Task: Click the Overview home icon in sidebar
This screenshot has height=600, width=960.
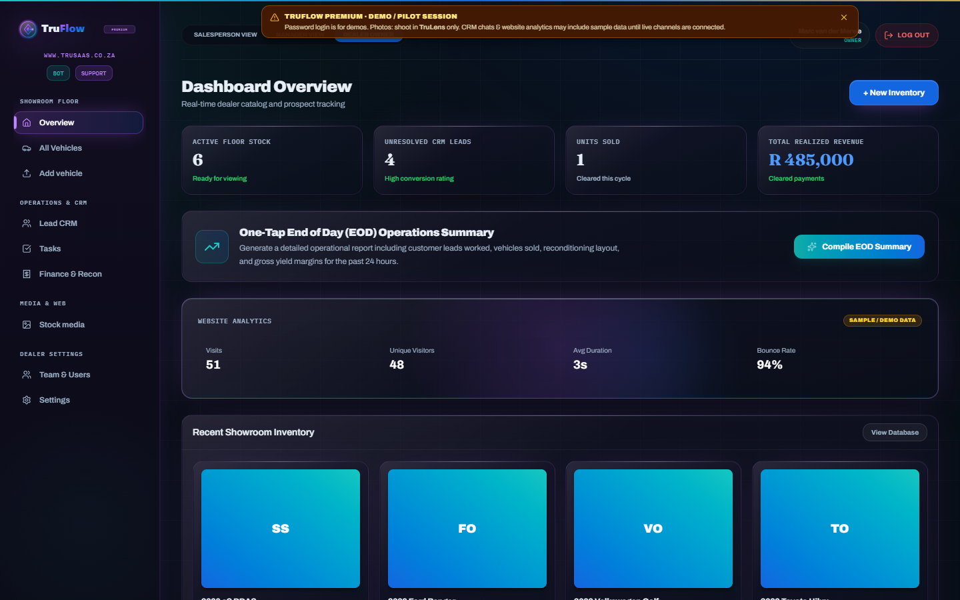Action: coord(27,123)
